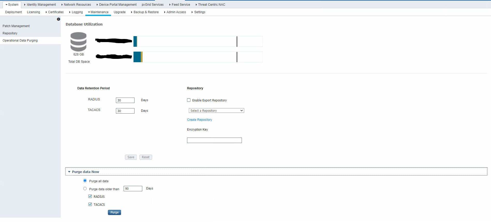The image size is (491, 222).
Task: Open pxGrid Services tab
Action: pos(153,5)
